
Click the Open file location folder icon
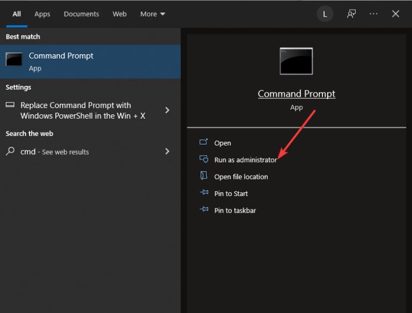(x=204, y=176)
